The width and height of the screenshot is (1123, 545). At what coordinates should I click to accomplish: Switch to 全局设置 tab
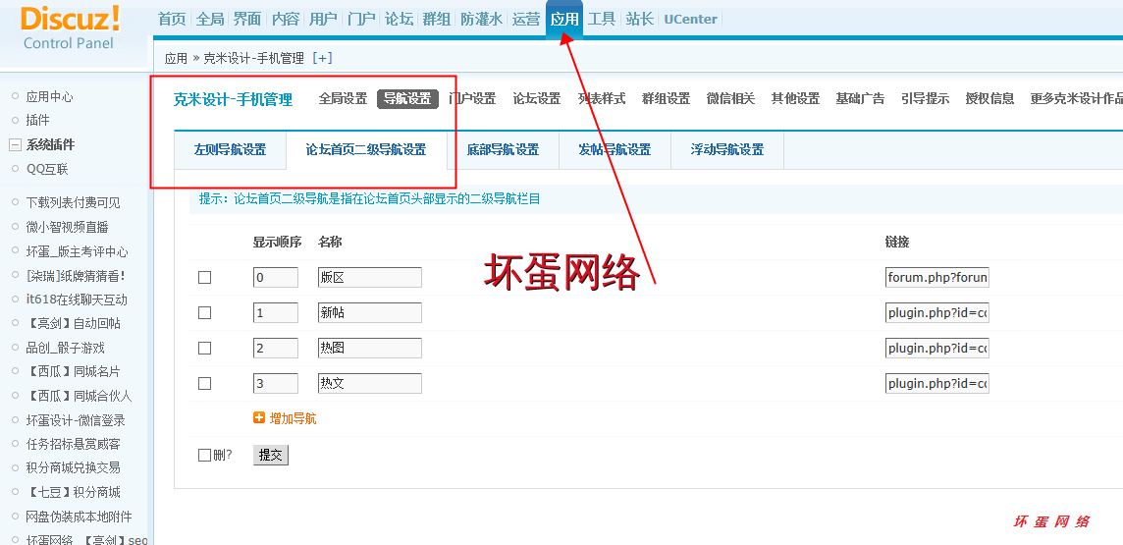343,99
